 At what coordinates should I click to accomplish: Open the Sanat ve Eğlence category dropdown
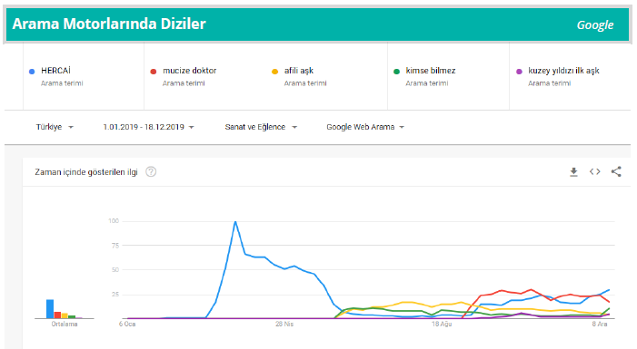coord(261,127)
